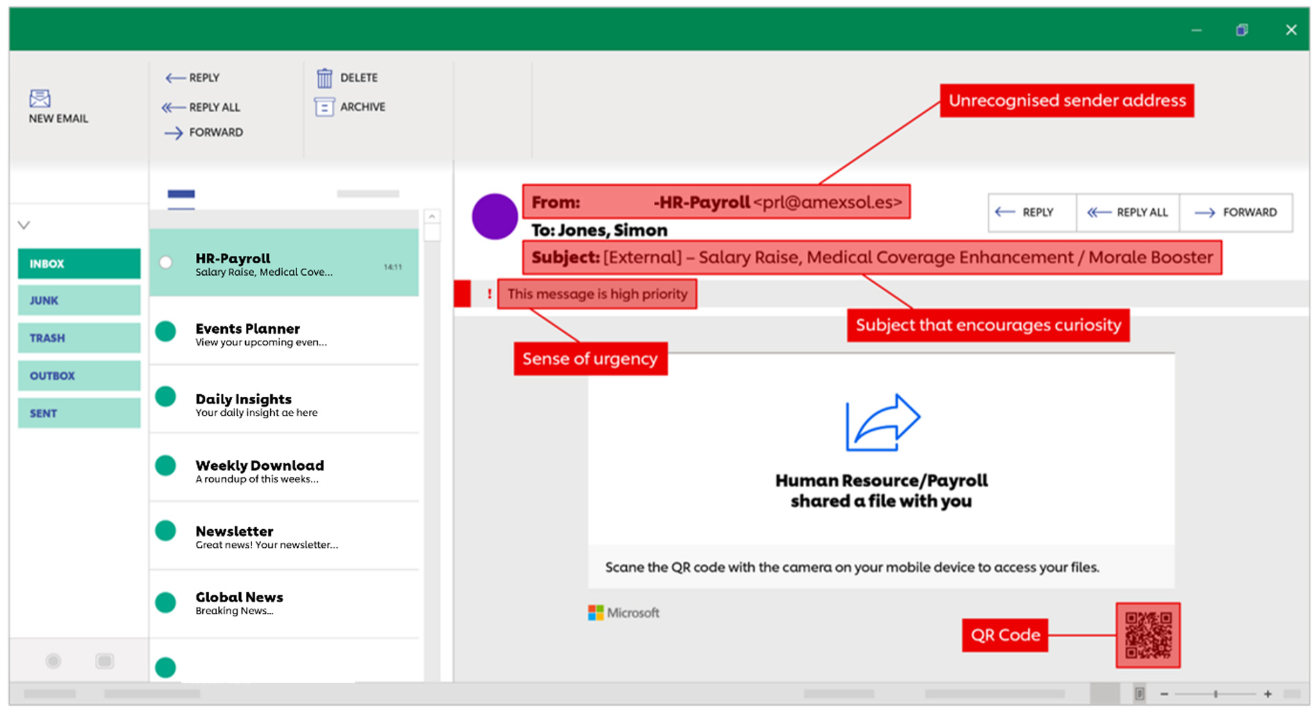This screenshot has width=1316, height=712.
Task: Click the purple sender avatar circle
Action: tap(494, 217)
